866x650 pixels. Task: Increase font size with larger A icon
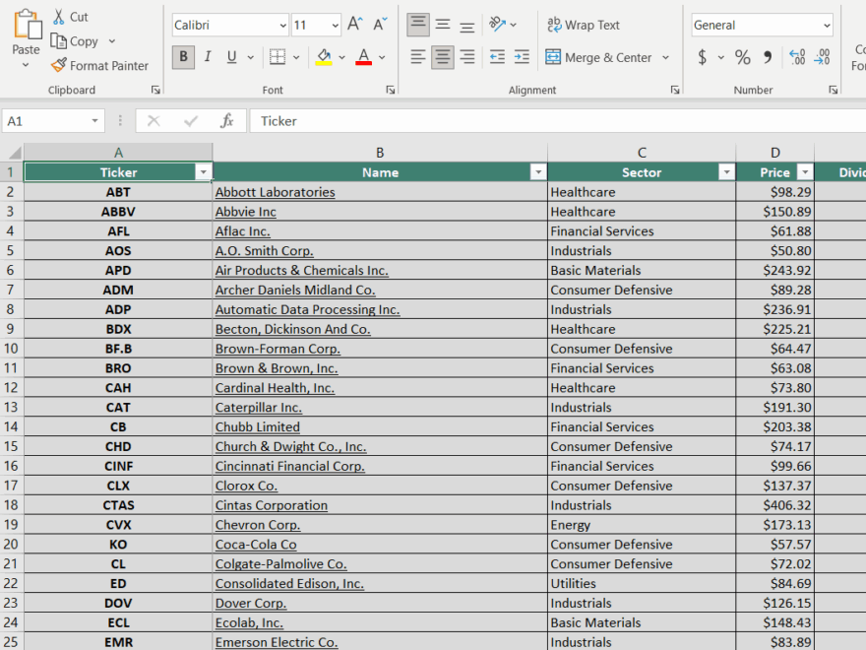pos(354,25)
